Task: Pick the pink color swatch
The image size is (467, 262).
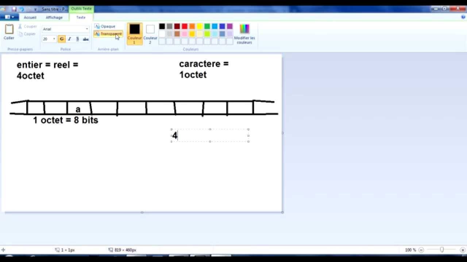Action: [x=185, y=34]
